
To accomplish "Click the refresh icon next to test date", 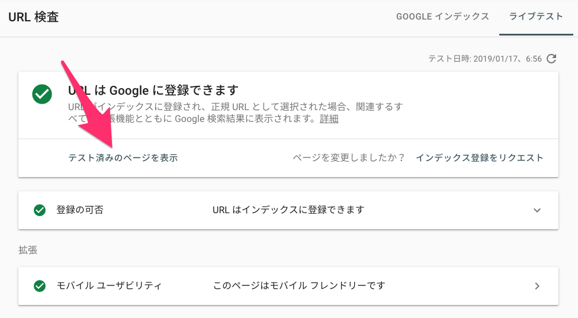I will tap(551, 59).
